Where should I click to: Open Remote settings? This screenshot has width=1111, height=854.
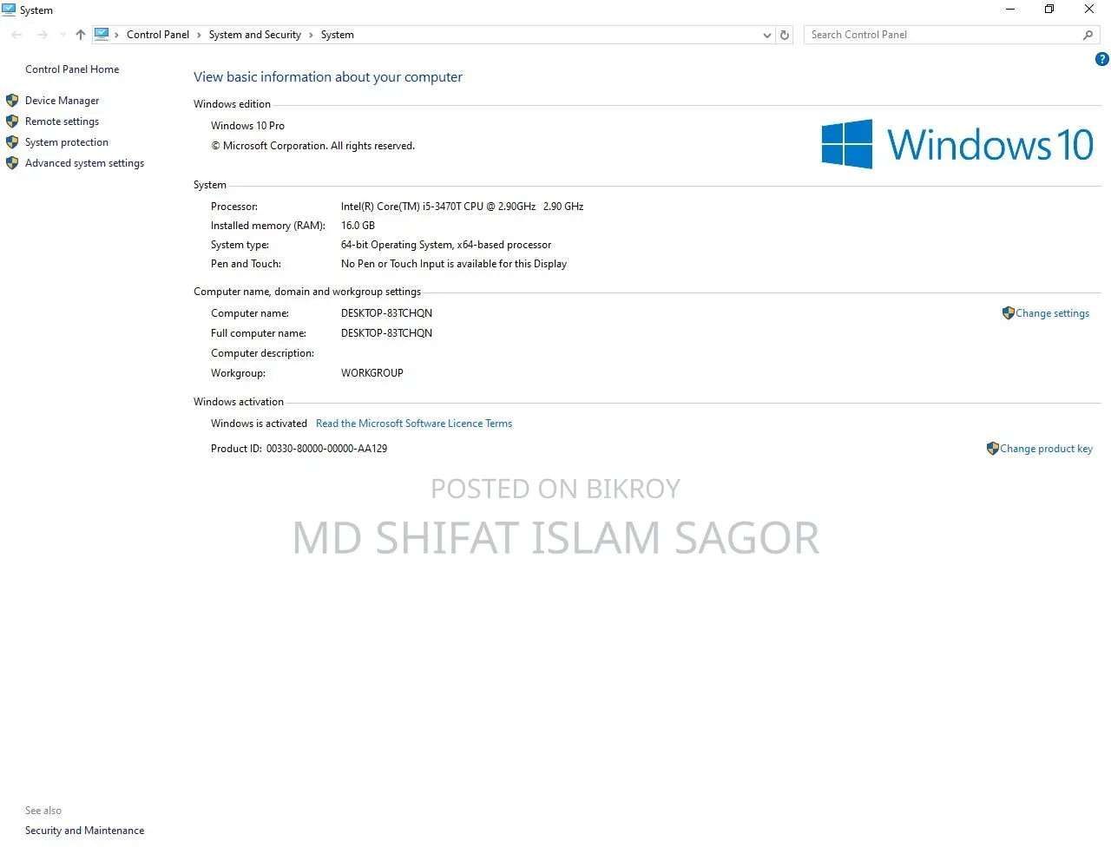click(x=62, y=122)
